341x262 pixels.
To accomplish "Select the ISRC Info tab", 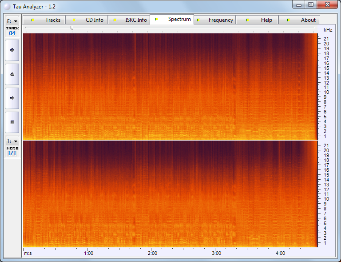I will coord(136,20).
